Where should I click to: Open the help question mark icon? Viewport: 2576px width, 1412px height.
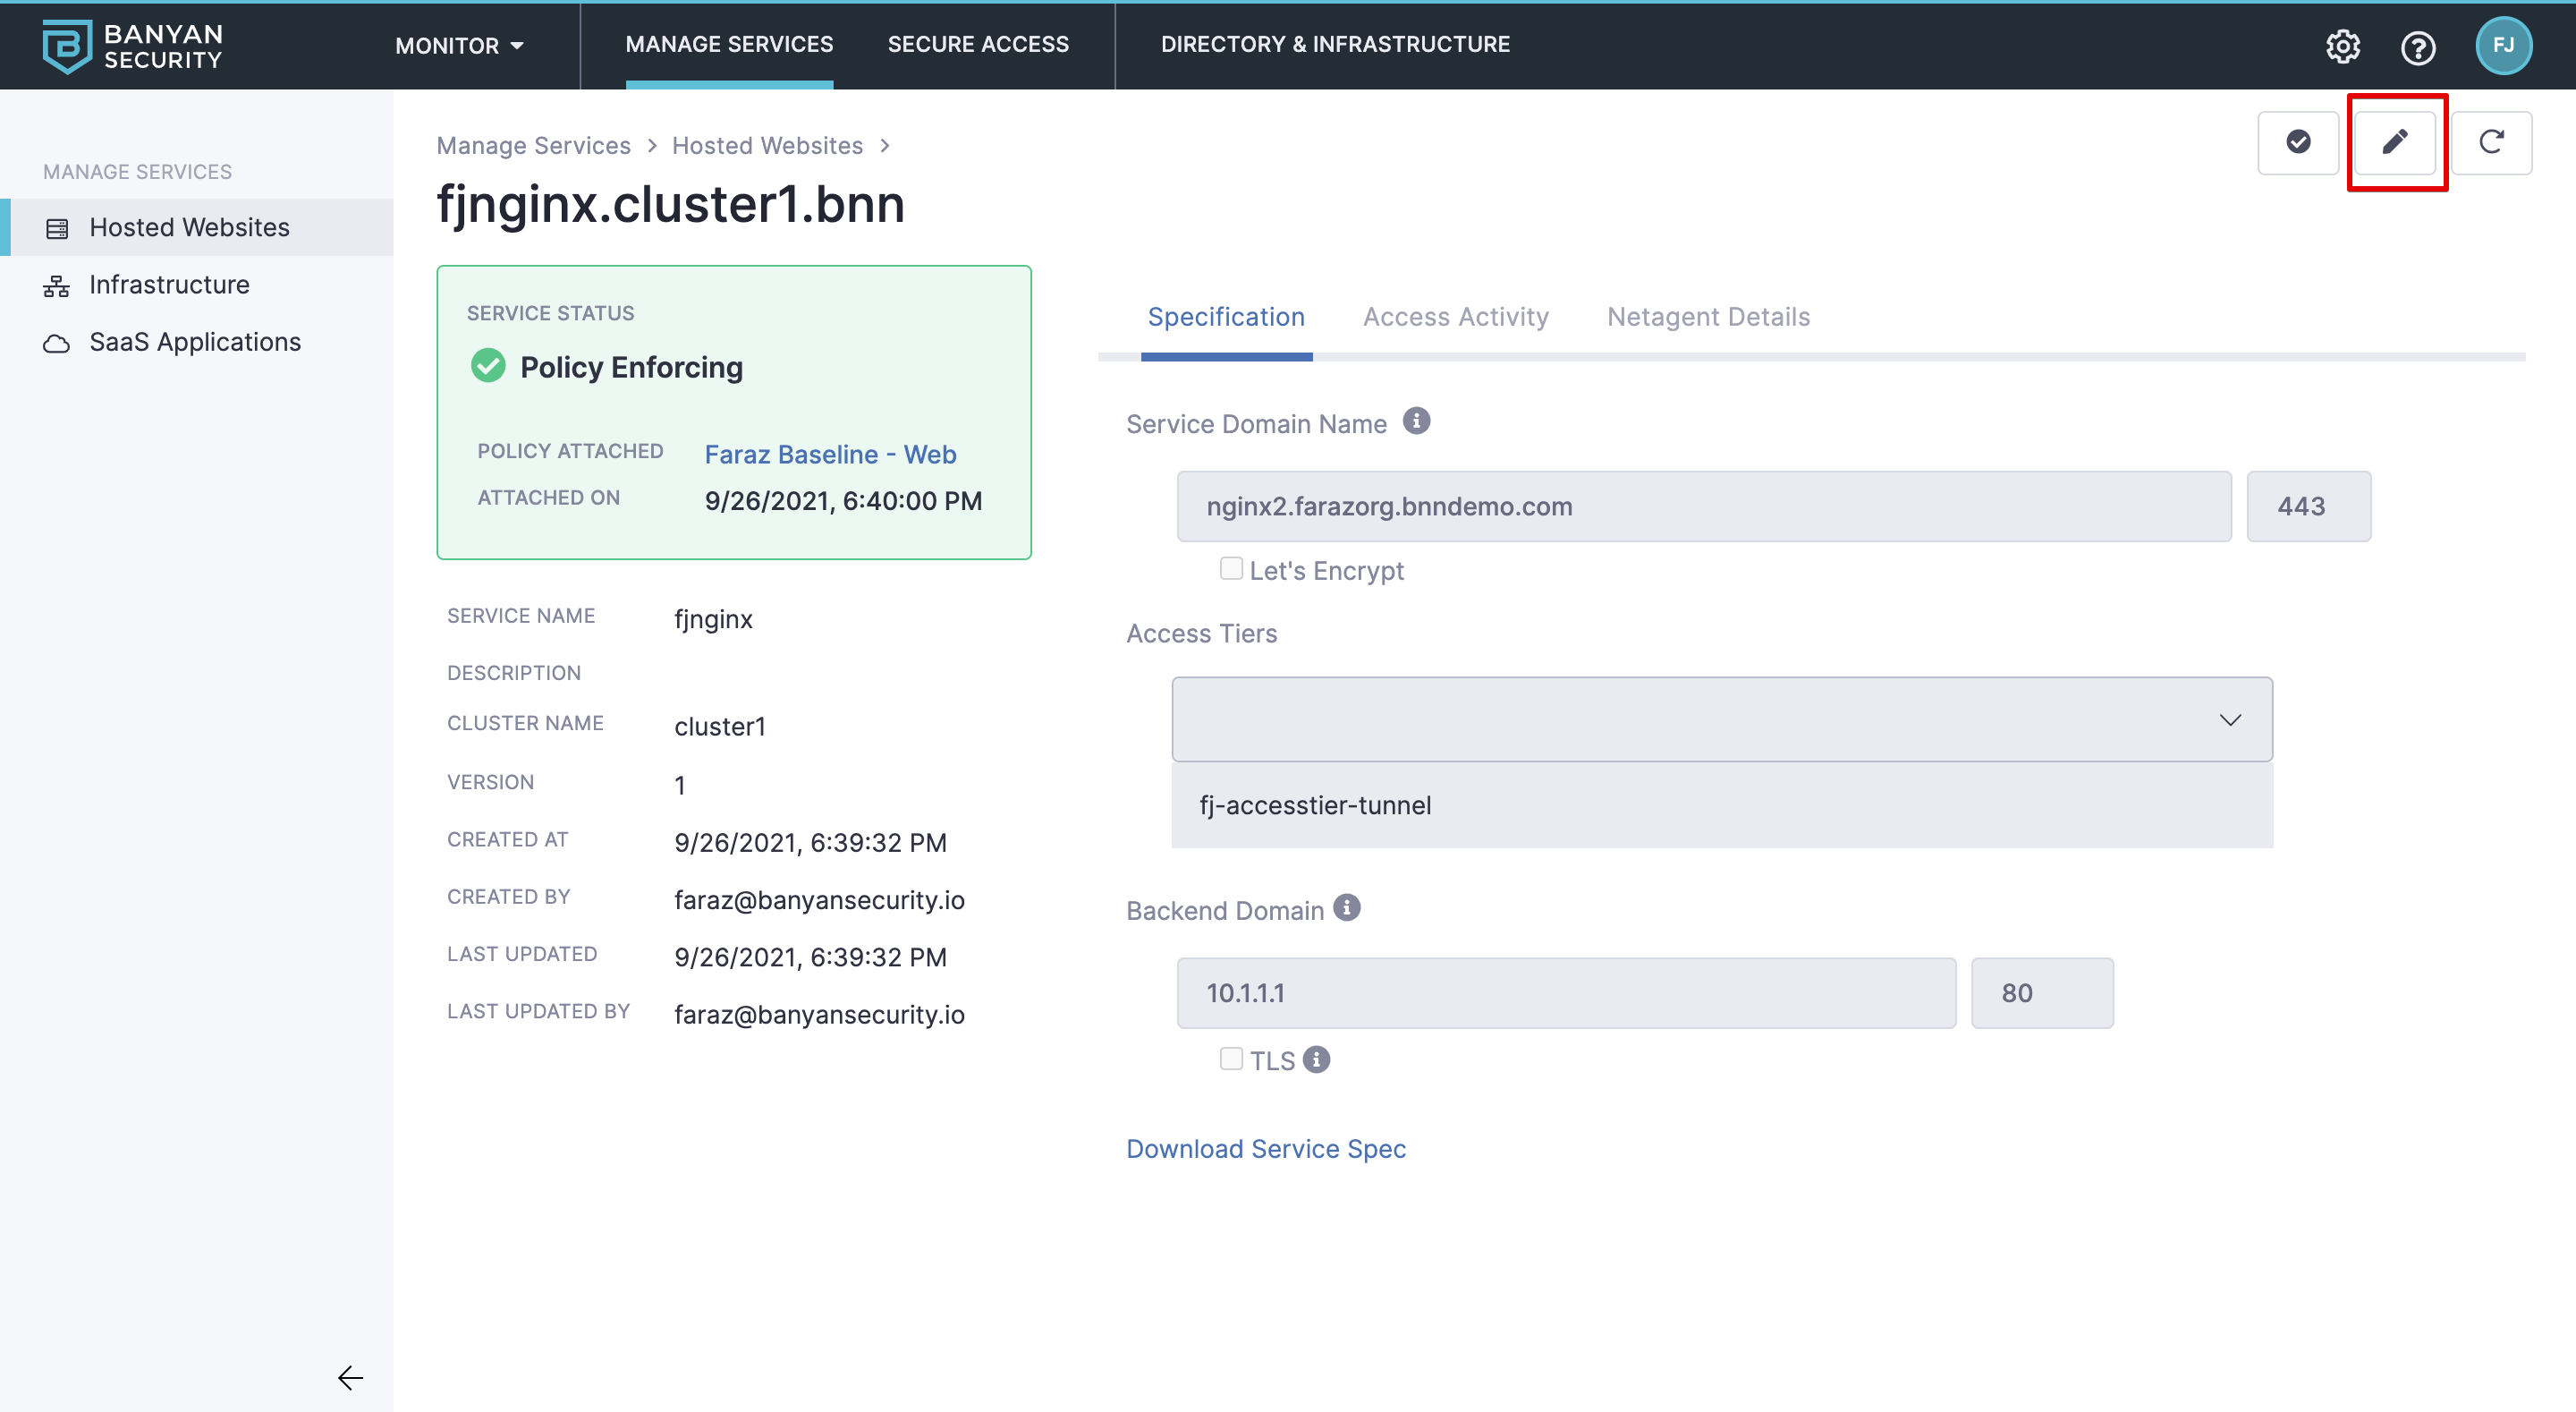tap(2417, 47)
